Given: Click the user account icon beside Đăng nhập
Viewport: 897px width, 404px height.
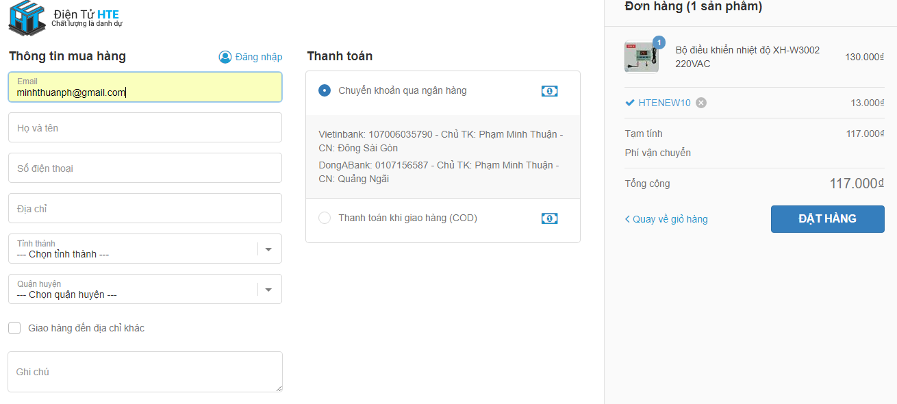Looking at the screenshot, I should (x=225, y=57).
